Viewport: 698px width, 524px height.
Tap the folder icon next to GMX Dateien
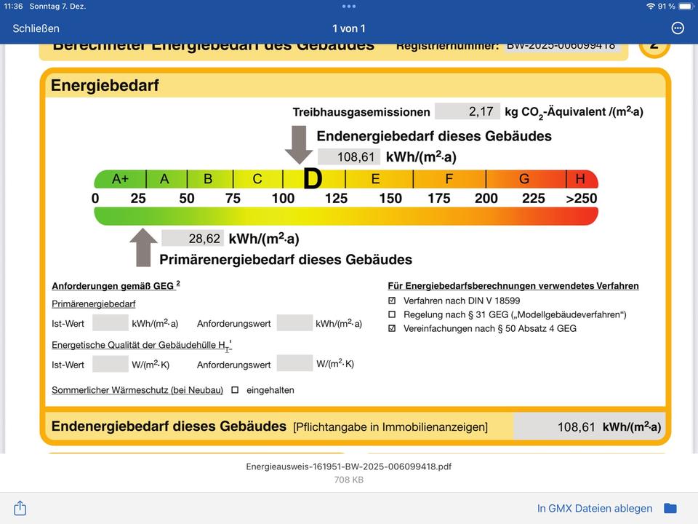[x=670, y=508]
